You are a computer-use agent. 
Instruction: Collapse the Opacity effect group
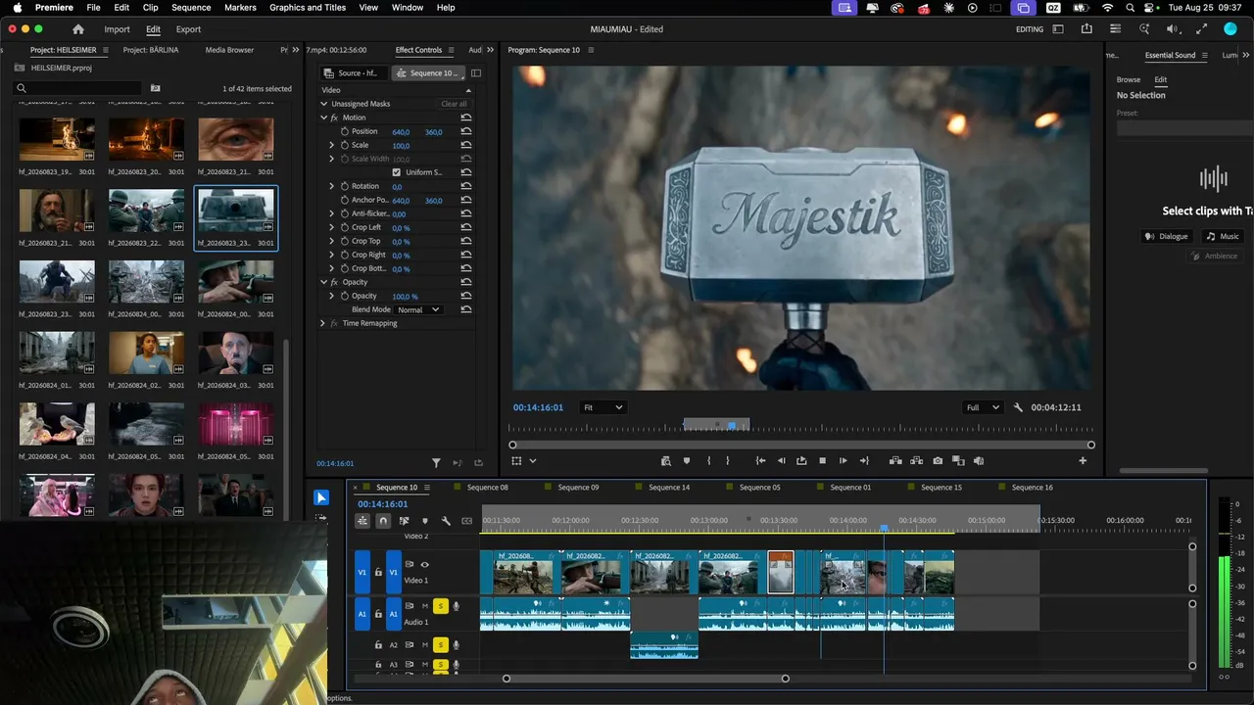pos(323,282)
